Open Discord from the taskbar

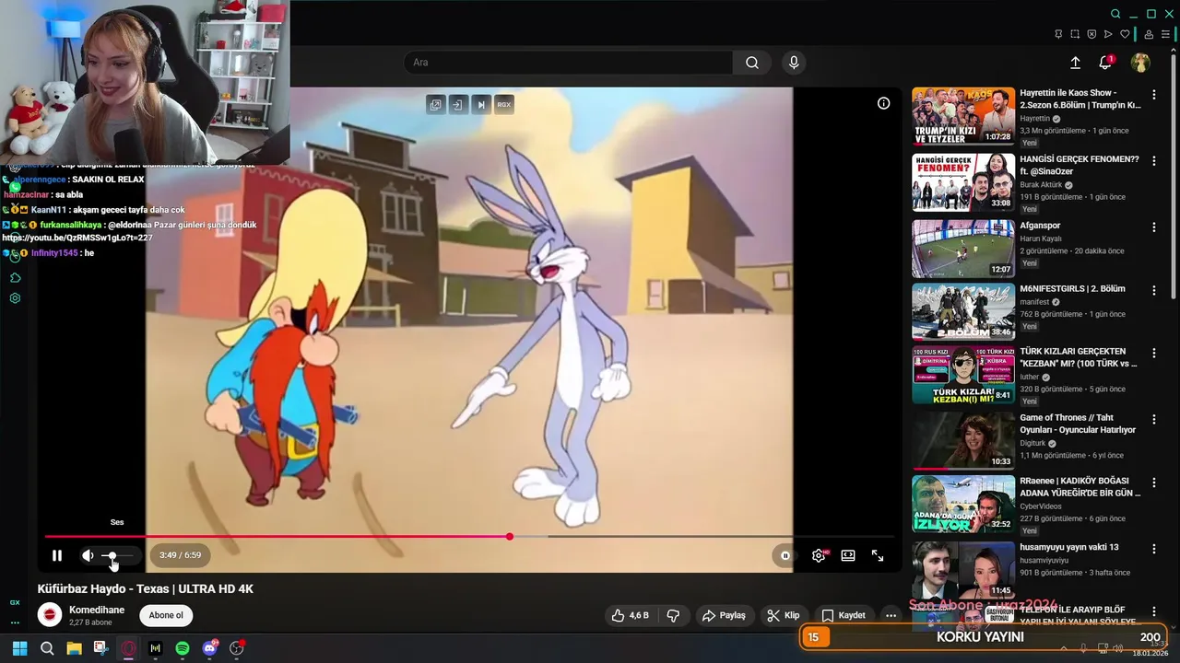tap(210, 648)
